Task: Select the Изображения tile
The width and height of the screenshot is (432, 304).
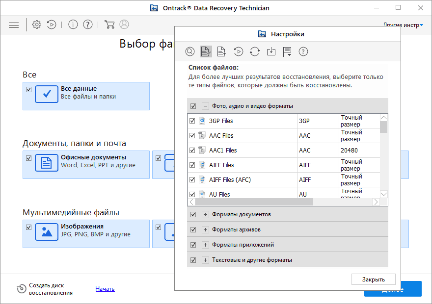Action: pos(86,234)
